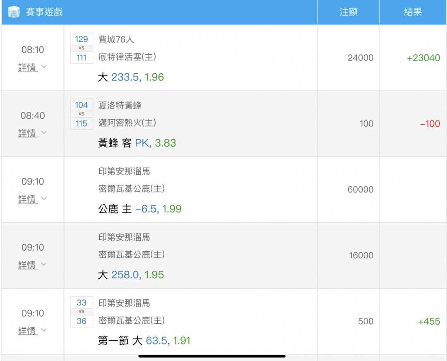Open 詳情 link for the 08:40 game
The height and width of the screenshot is (361, 447).
[x=28, y=133]
